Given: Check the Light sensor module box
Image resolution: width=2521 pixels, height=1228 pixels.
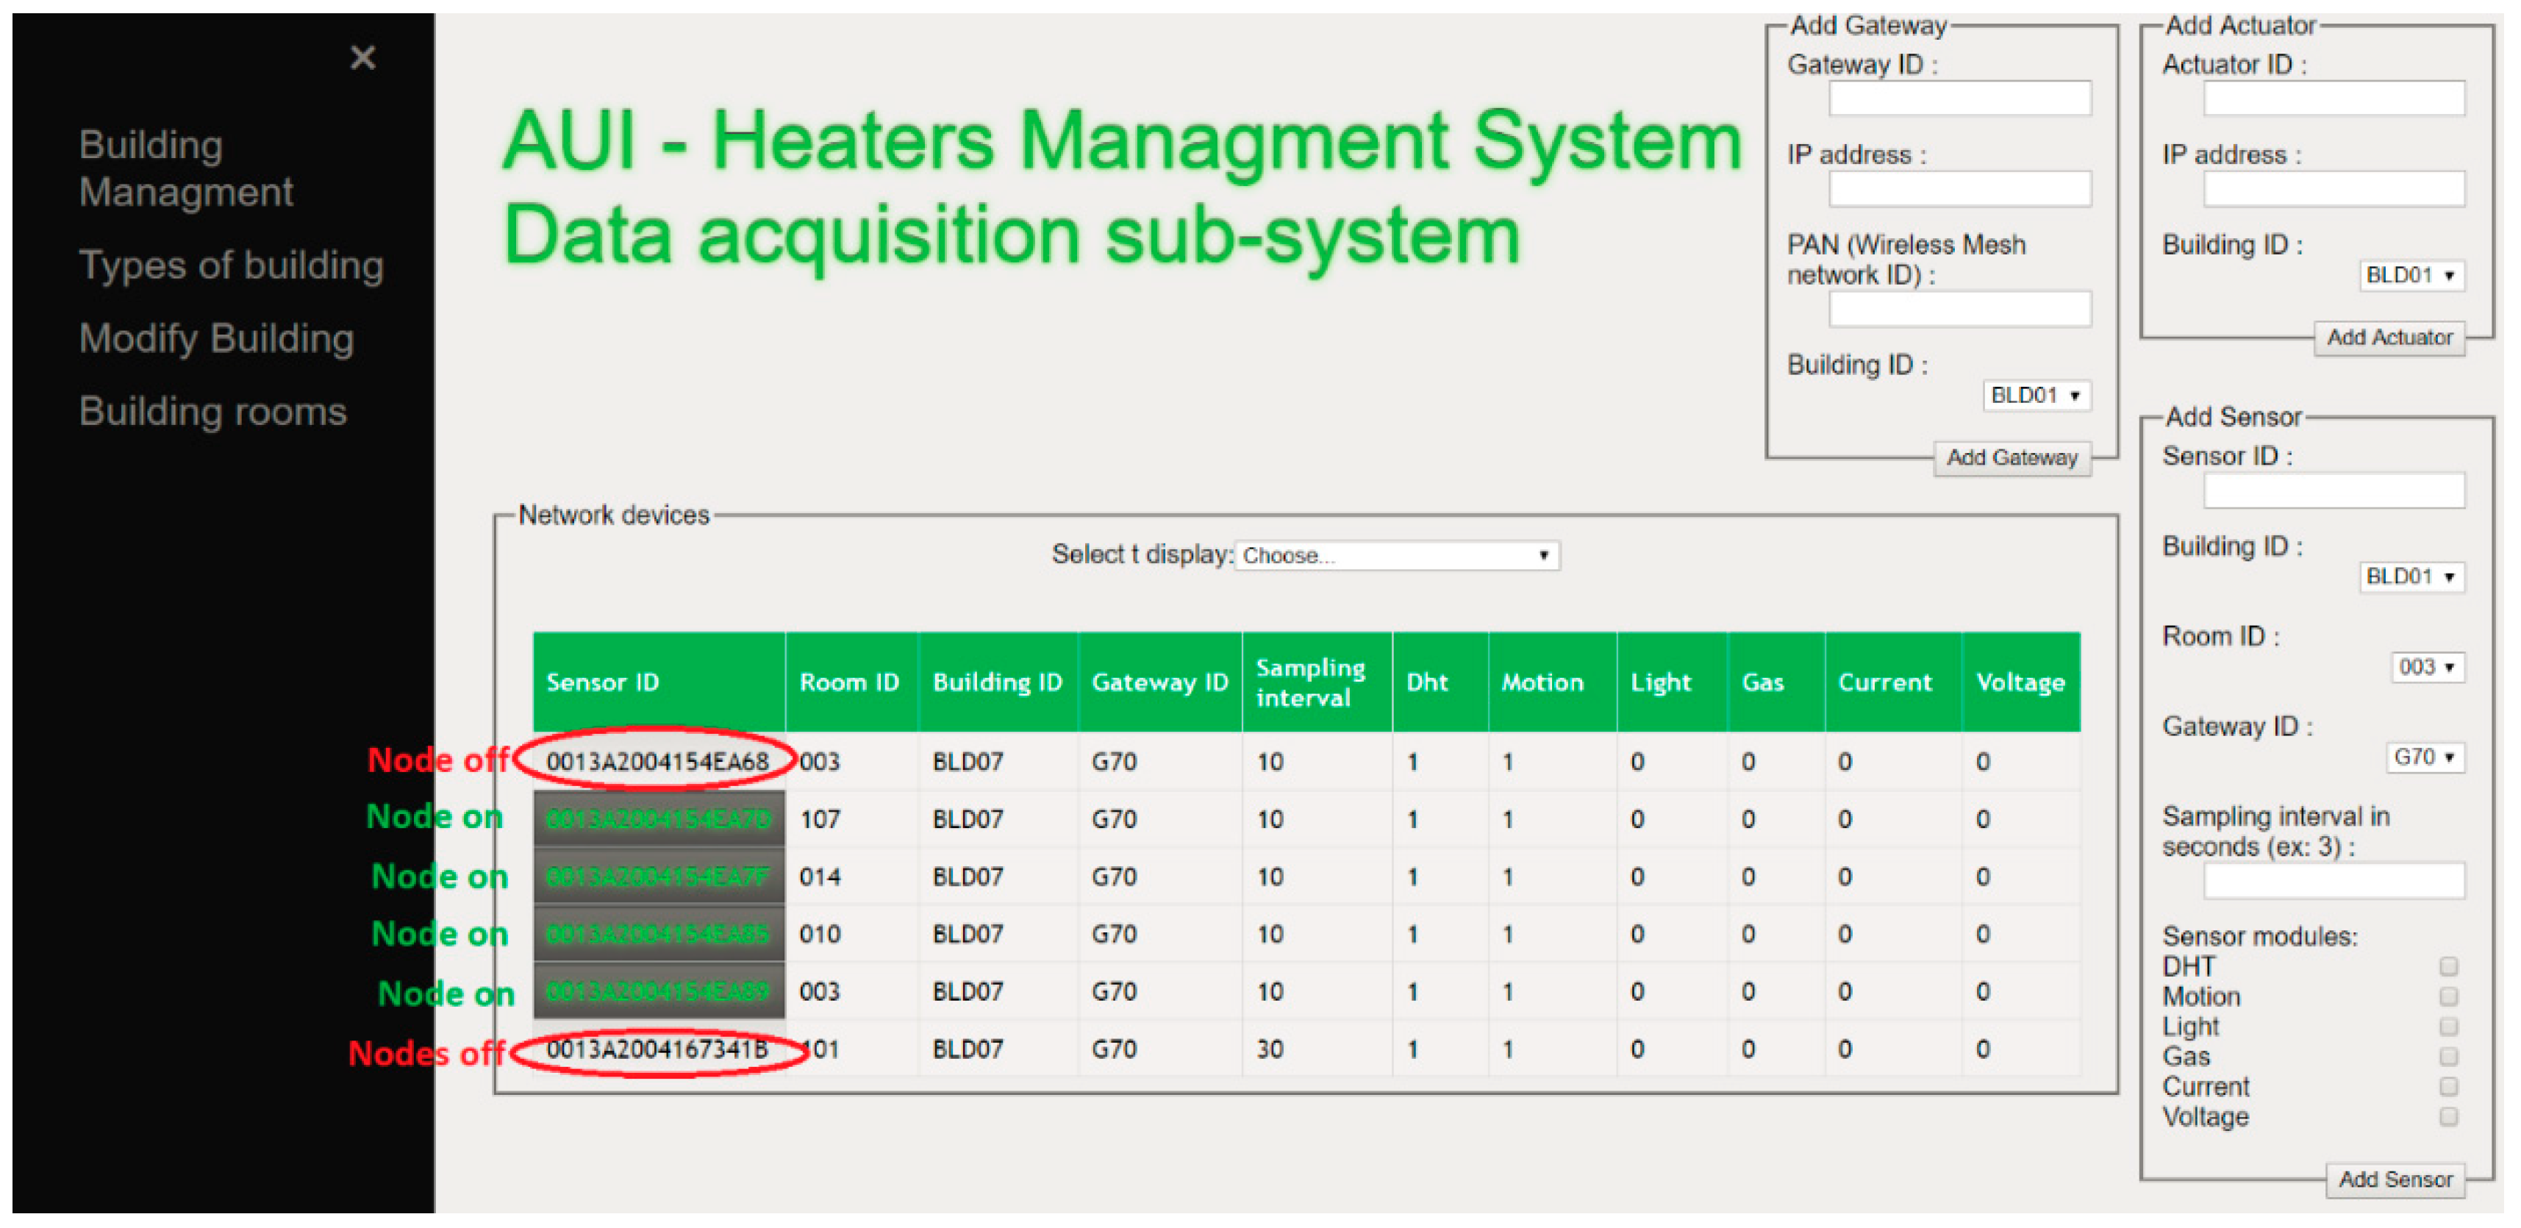Looking at the screenshot, I should click(2448, 1027).
